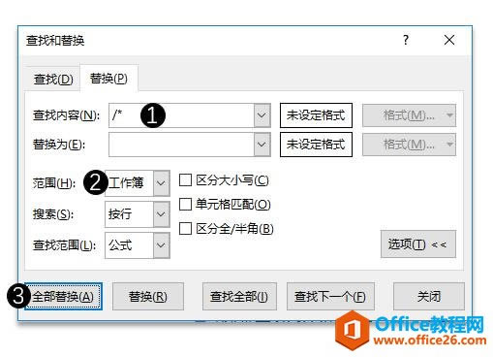
Task: Check the 区分全/半角 option
Action: (x=185, y=229)
